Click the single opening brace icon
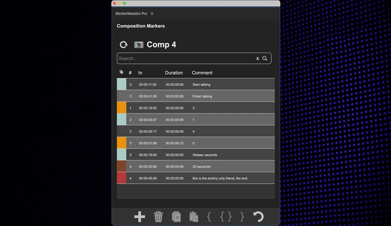391x226 pixels. 209,217
